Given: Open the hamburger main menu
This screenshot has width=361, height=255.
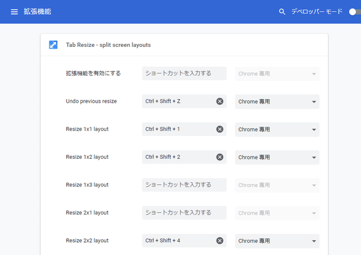Looking at the screenshot, I should (14, 12).
